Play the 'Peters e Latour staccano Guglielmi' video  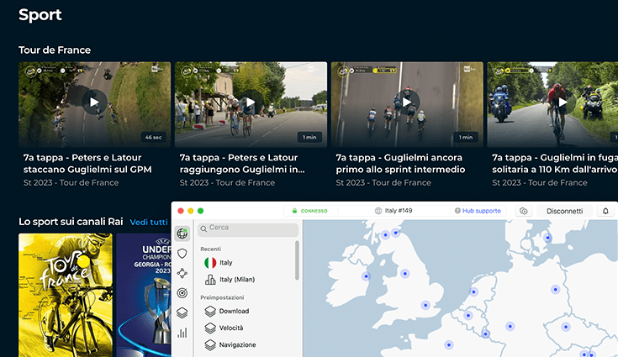pyautogui.click(x=94, y=102)
